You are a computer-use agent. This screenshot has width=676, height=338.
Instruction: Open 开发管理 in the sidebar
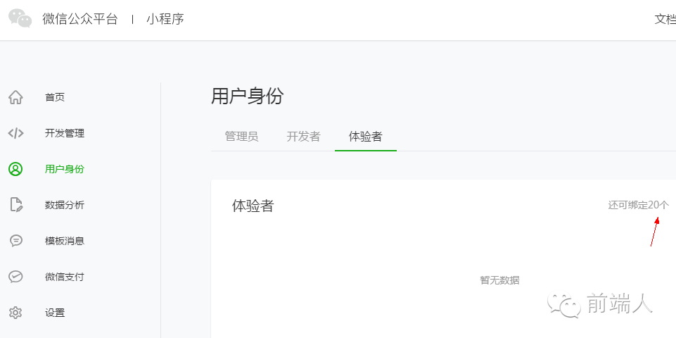tap(65, 133)
